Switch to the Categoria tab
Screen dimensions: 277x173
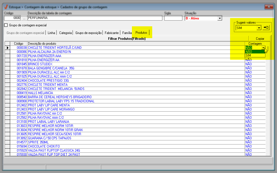(65, 33)
